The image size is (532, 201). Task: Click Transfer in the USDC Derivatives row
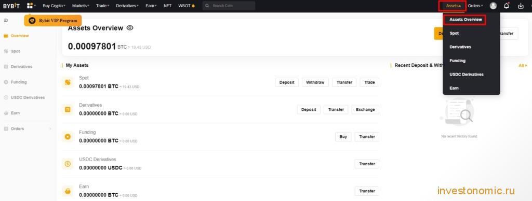click(x=367, y=164)
